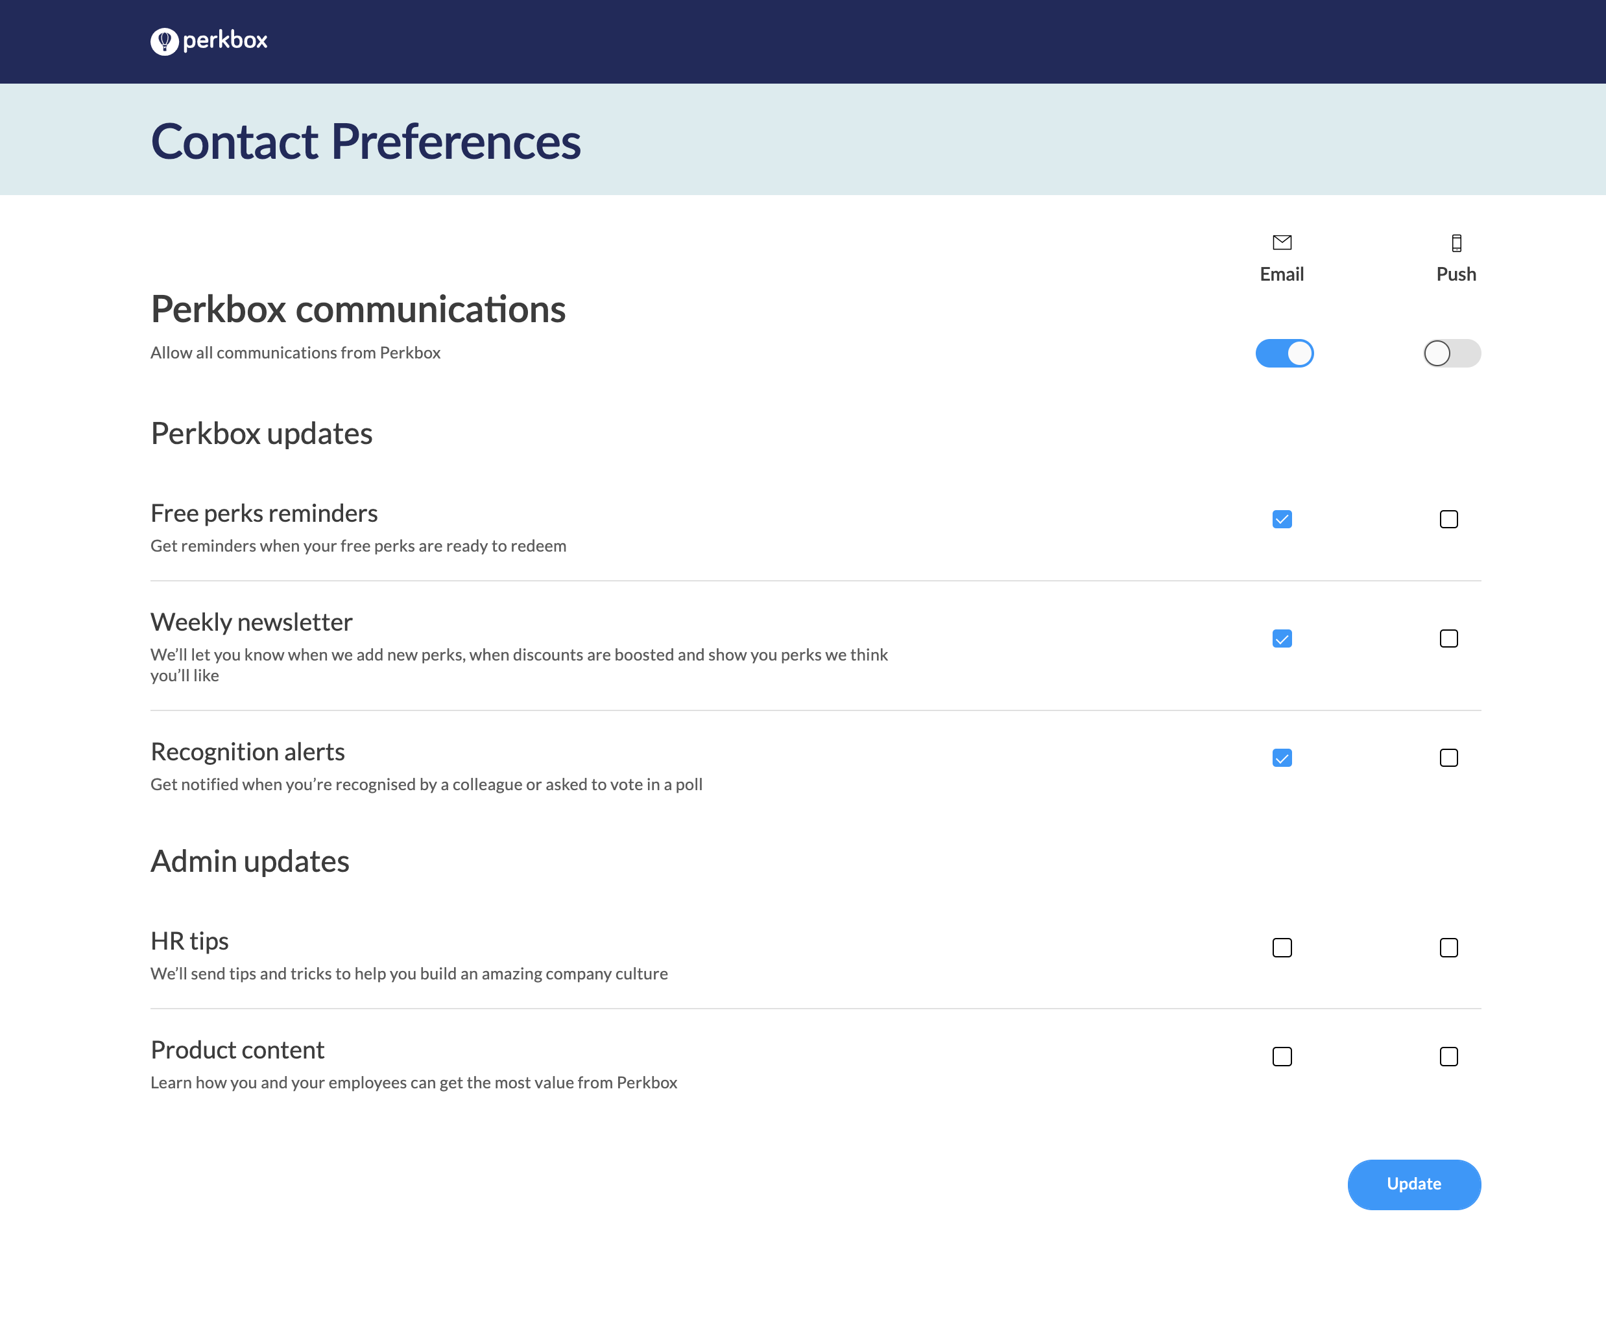This screenshot has width=1606, height=1323.
Task: Uncheck Weekly newsletter email checkbox
Action: tap(1282, 638)
